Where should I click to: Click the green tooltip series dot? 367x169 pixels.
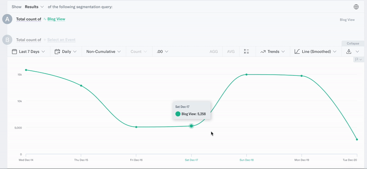178,114
